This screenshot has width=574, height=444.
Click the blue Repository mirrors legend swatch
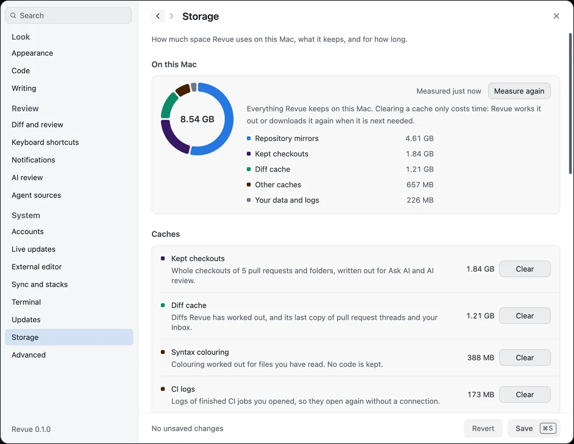tap(248, 138)
